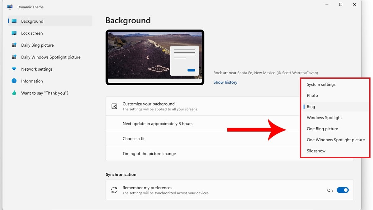
Task: Select Bing from the background source menu
Action: point(311,106)
